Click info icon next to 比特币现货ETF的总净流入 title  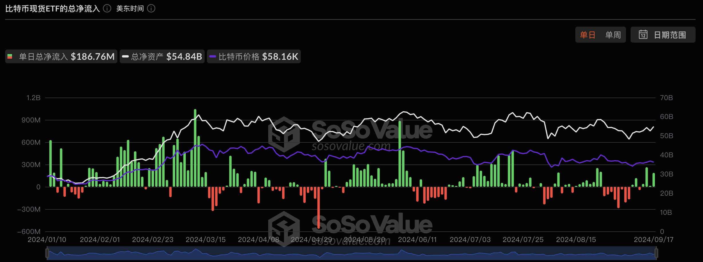point(107,9)
